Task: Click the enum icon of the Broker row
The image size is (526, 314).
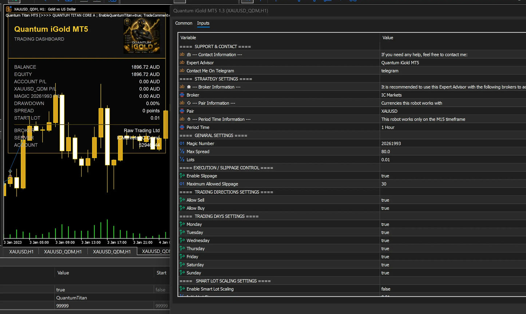Action: tap(182, 95)
